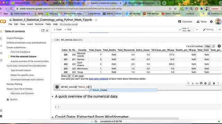222x124 pixels.
Task: Mirror cell in tab icon
Action: (210, 83)
